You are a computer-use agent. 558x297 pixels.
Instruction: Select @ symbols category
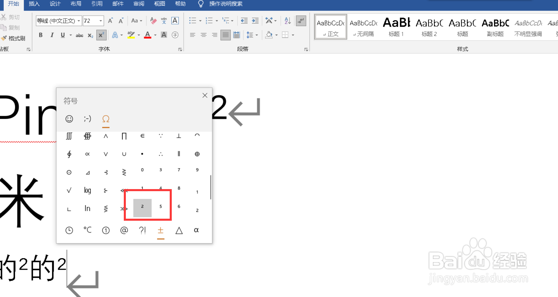[124, 230]
